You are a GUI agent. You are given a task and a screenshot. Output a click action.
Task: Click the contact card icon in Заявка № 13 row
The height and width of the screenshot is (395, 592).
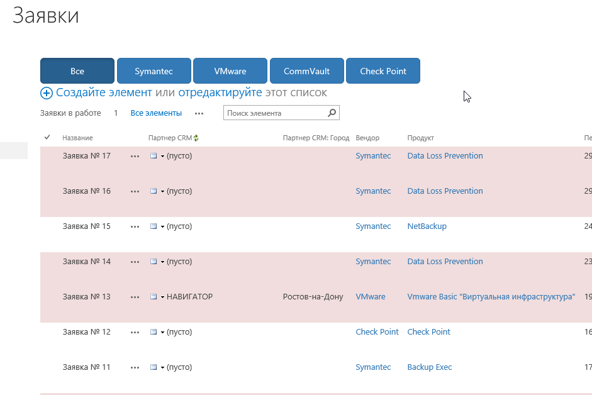point(154,297)
